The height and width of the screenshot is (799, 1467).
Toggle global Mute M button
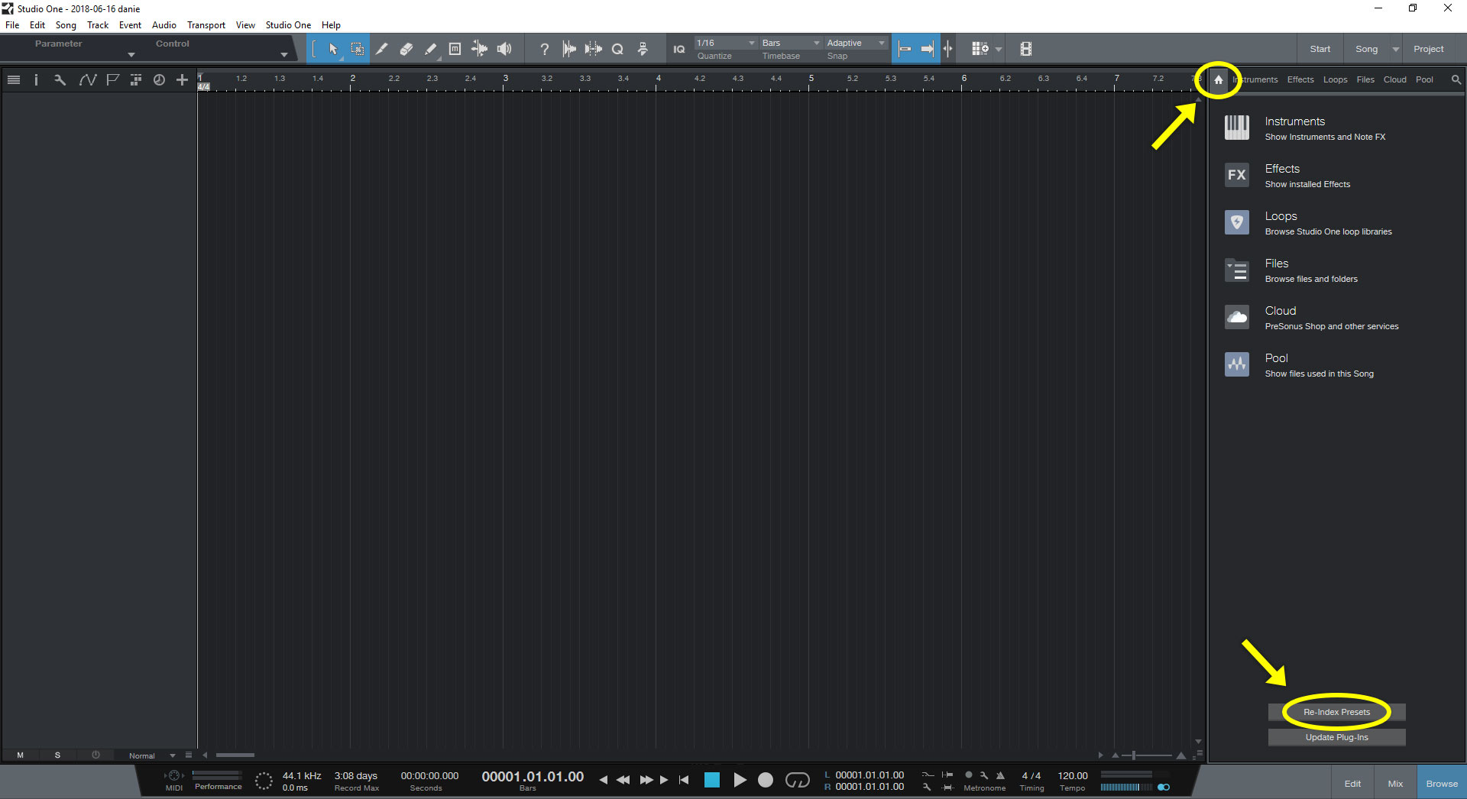[20, 755]
